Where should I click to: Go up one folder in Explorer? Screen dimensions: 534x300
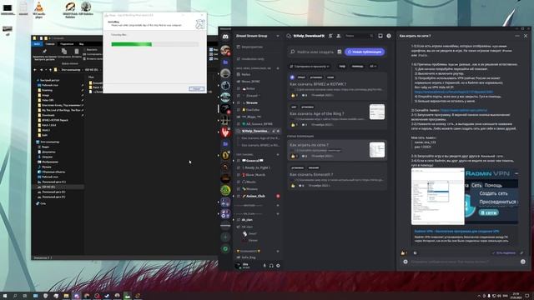click(x=50, y=70)
